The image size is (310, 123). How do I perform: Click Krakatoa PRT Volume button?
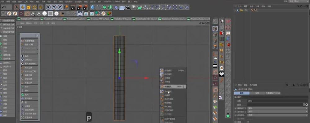point(74,19)
